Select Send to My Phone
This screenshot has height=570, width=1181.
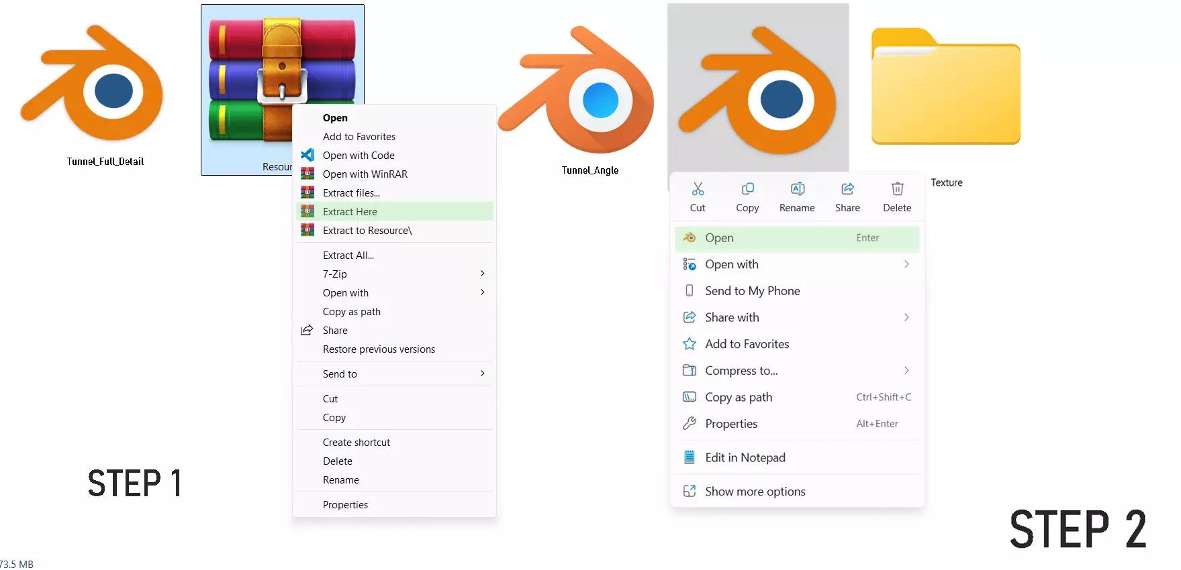[x=797, y=290]
